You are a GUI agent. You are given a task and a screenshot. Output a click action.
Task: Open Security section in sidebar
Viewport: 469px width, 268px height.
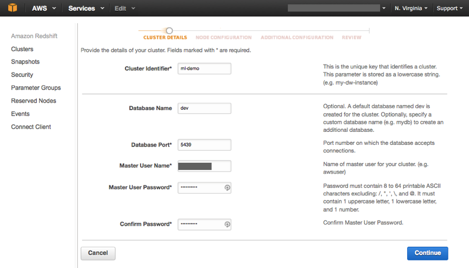tap(22, 75)
